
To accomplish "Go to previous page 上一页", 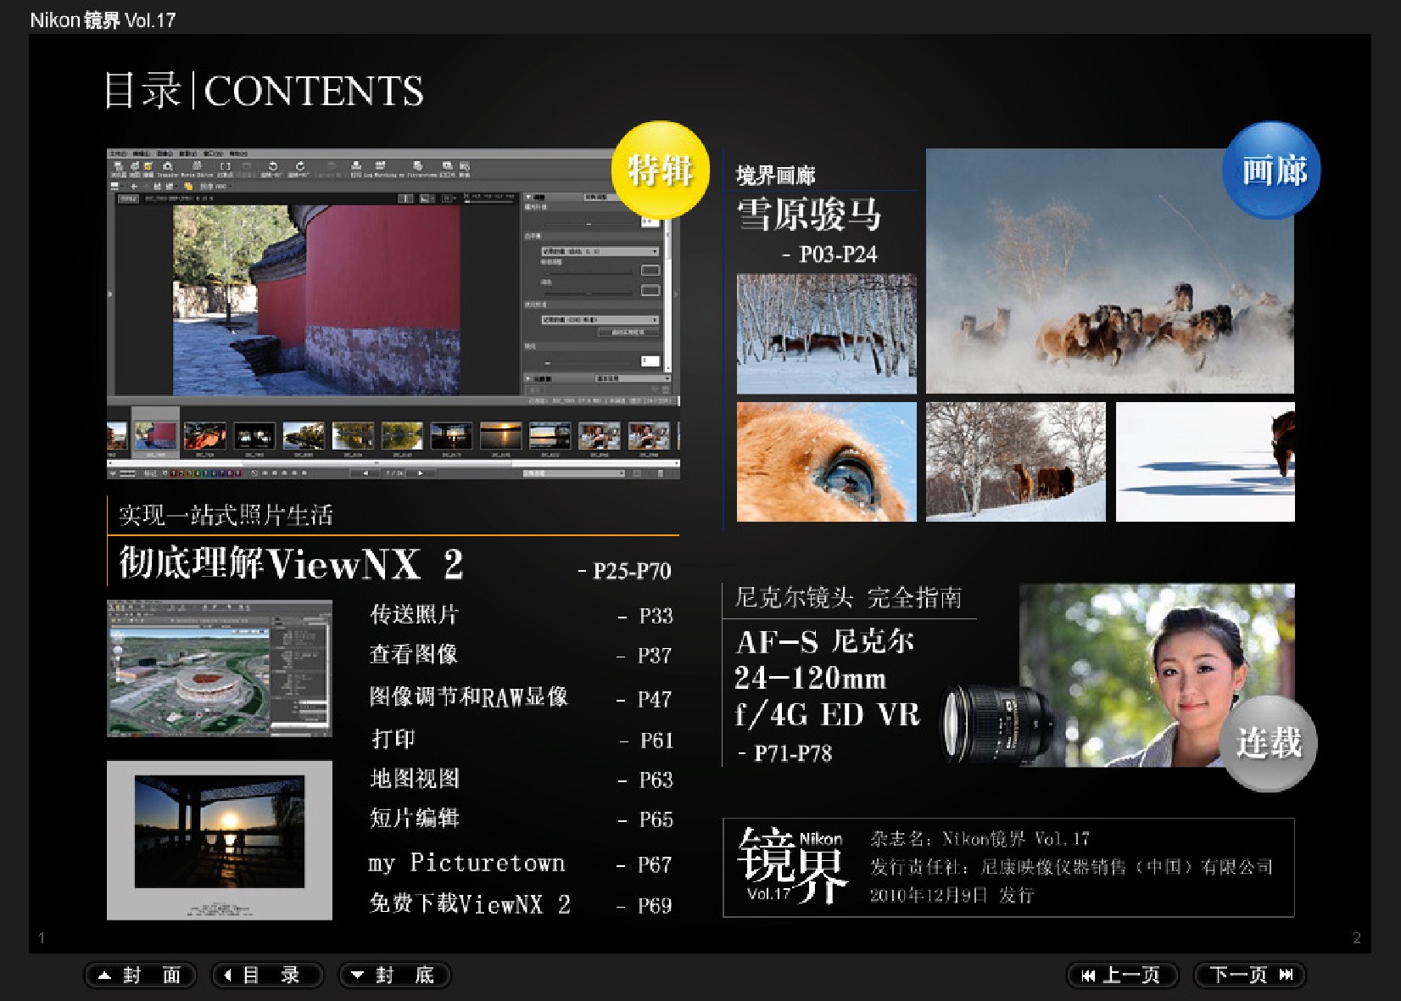I will tap(1122, 975).
